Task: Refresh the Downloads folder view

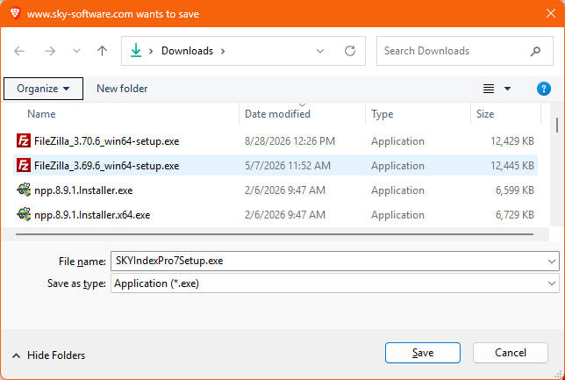Action: (x=350, y=51)
